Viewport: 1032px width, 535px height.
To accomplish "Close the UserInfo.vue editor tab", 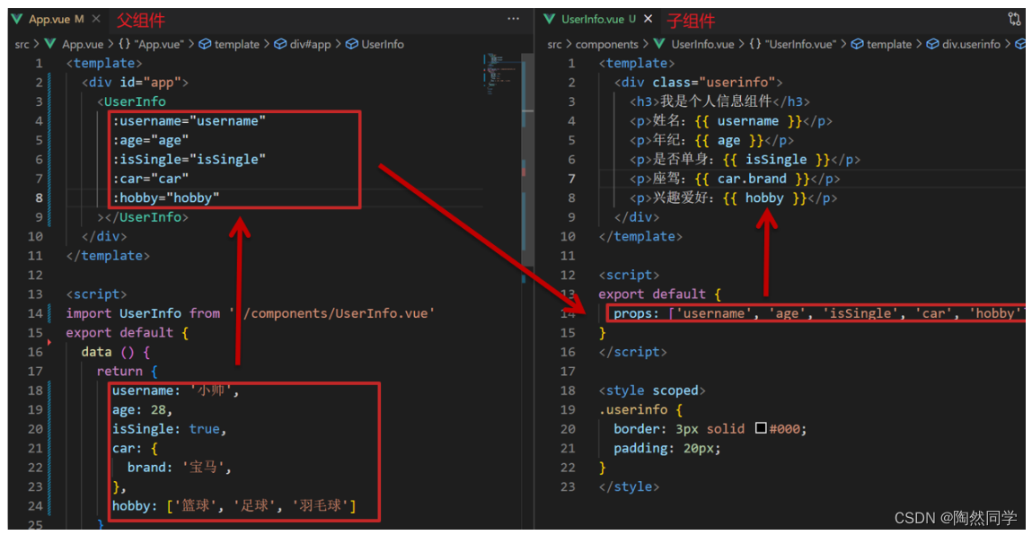I will [648, 19].
